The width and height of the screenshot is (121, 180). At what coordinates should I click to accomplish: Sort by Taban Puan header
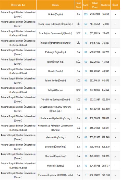coord(95,5)
